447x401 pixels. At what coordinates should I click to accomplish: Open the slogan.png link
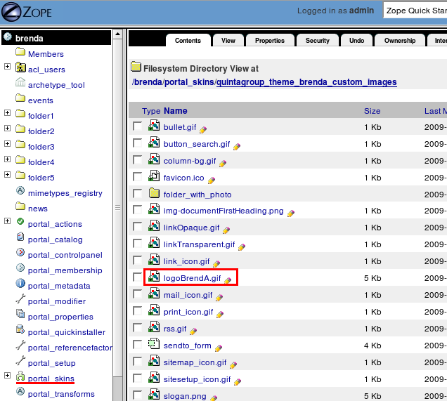click(x=185, y=396)
